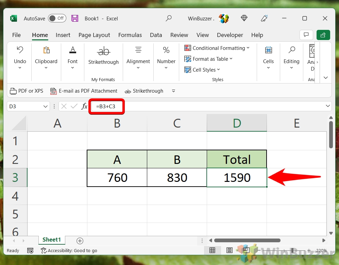E-mail the workbook as PDF Attachment

[x=83, y=91]
